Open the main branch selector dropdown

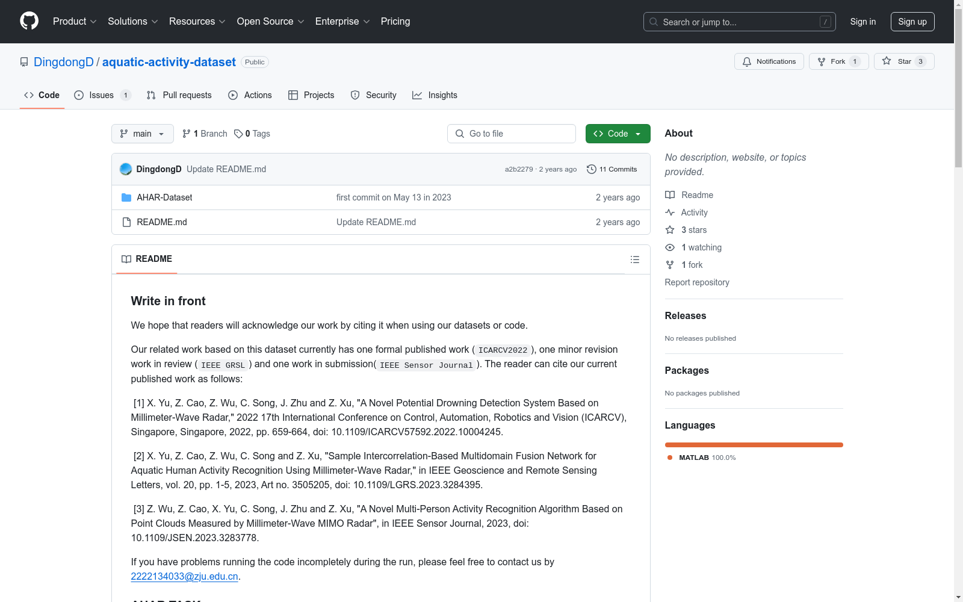143,134
